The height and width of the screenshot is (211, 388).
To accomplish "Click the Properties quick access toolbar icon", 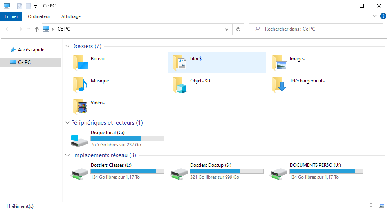I will coord(20,6).
